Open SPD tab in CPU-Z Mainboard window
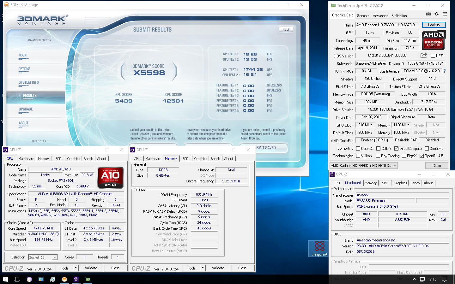The width and height of the screenshot is (455, 284). (385, 183)
